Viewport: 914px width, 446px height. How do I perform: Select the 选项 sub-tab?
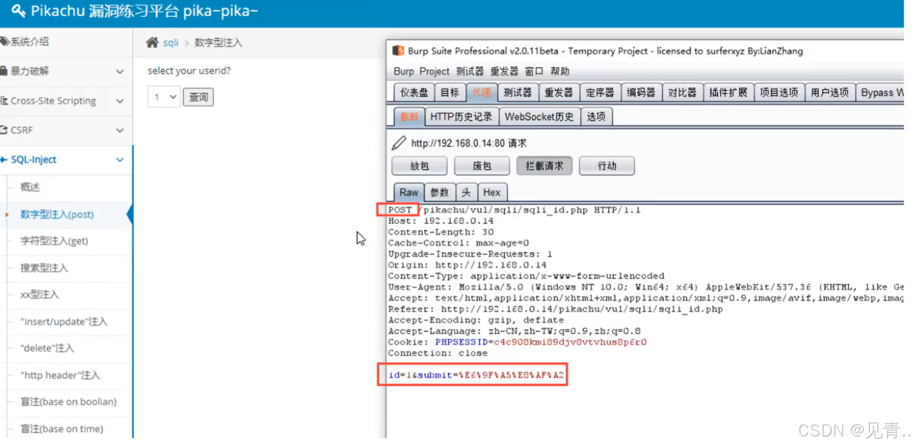(596, 117)
